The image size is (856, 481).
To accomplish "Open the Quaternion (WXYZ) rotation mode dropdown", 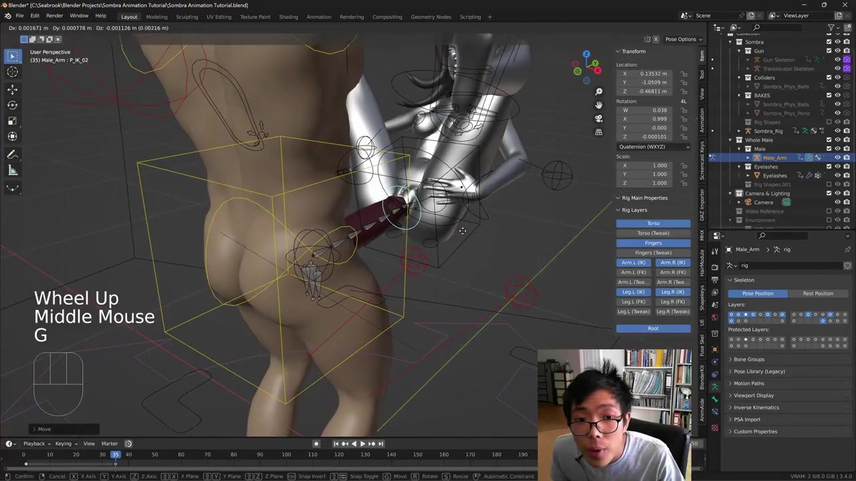I will (653, 147).
